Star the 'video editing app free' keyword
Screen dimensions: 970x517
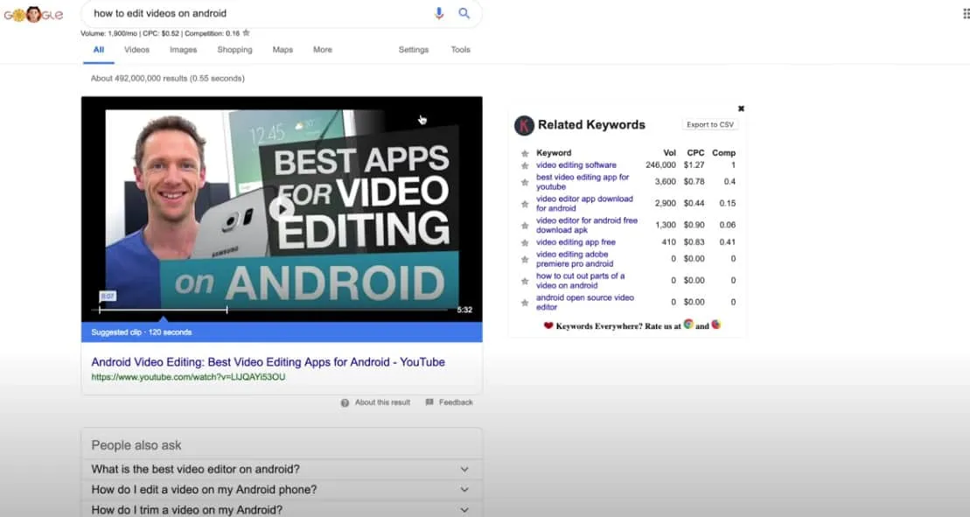525,242
